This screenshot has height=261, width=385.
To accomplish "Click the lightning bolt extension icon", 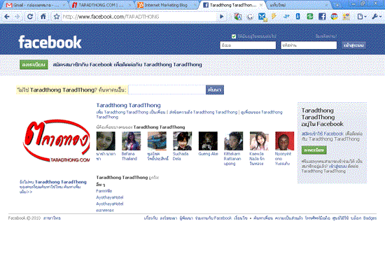I will pos(274,17).
